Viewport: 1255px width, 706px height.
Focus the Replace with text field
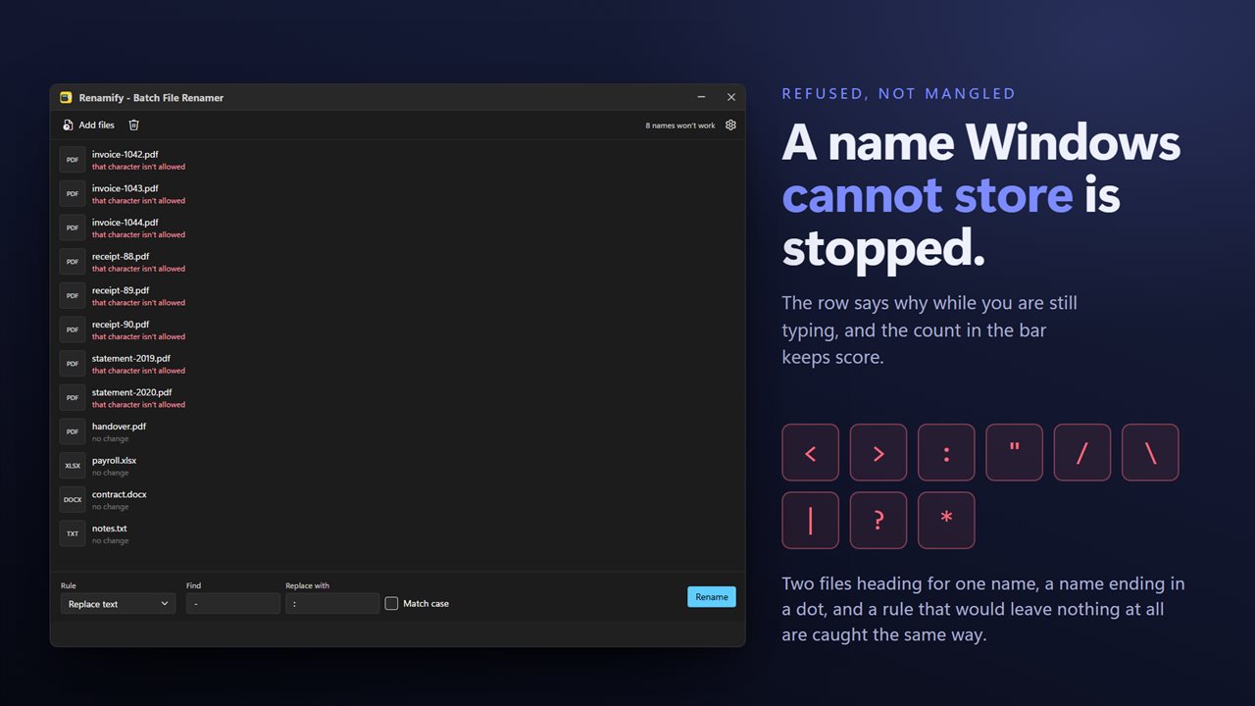pos(332,604)
